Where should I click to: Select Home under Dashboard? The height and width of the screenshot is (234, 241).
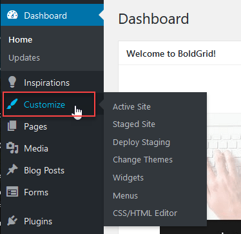coord(21,40)
